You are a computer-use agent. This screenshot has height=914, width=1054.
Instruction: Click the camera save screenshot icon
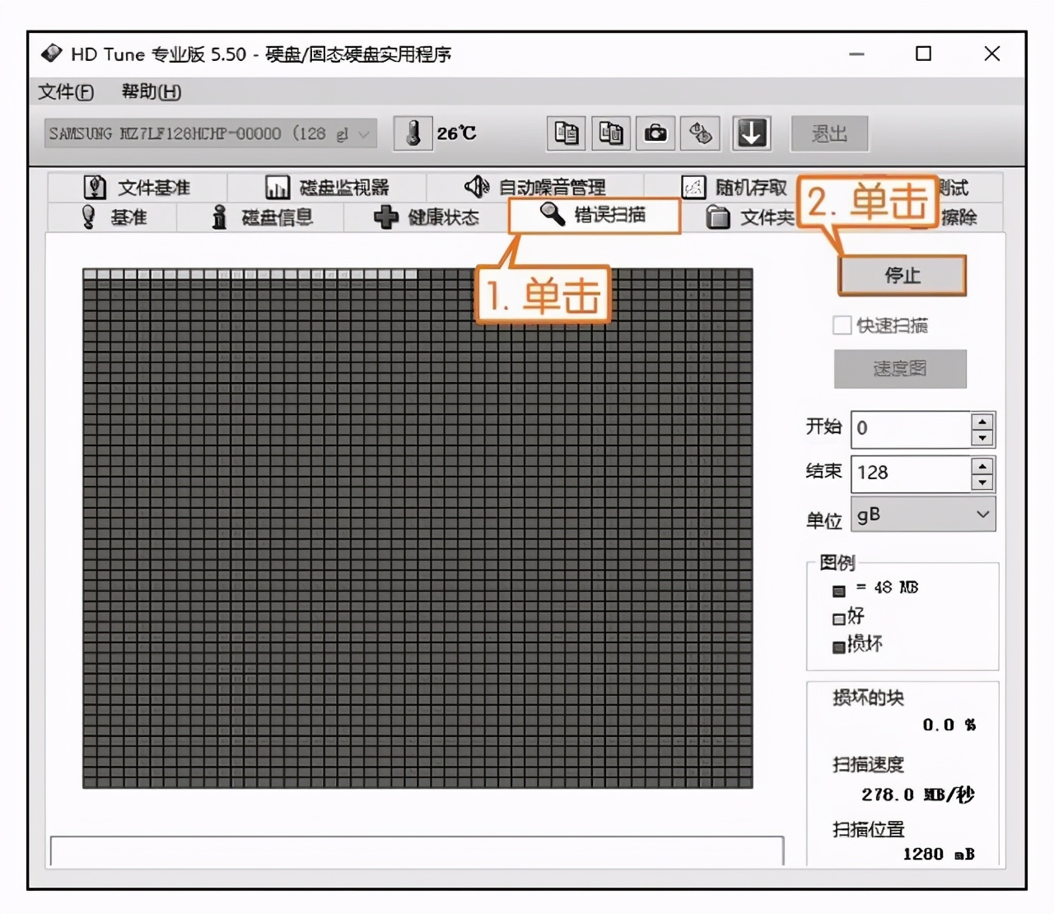pyautogui.click(x=655, y=133)
